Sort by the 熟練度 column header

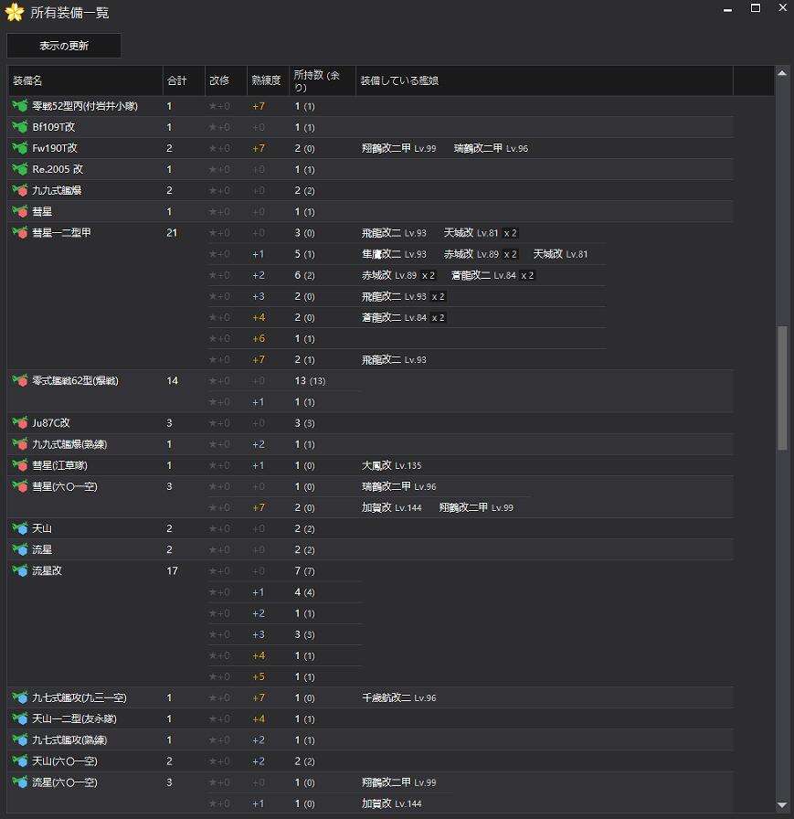click(x=268, y=80)
